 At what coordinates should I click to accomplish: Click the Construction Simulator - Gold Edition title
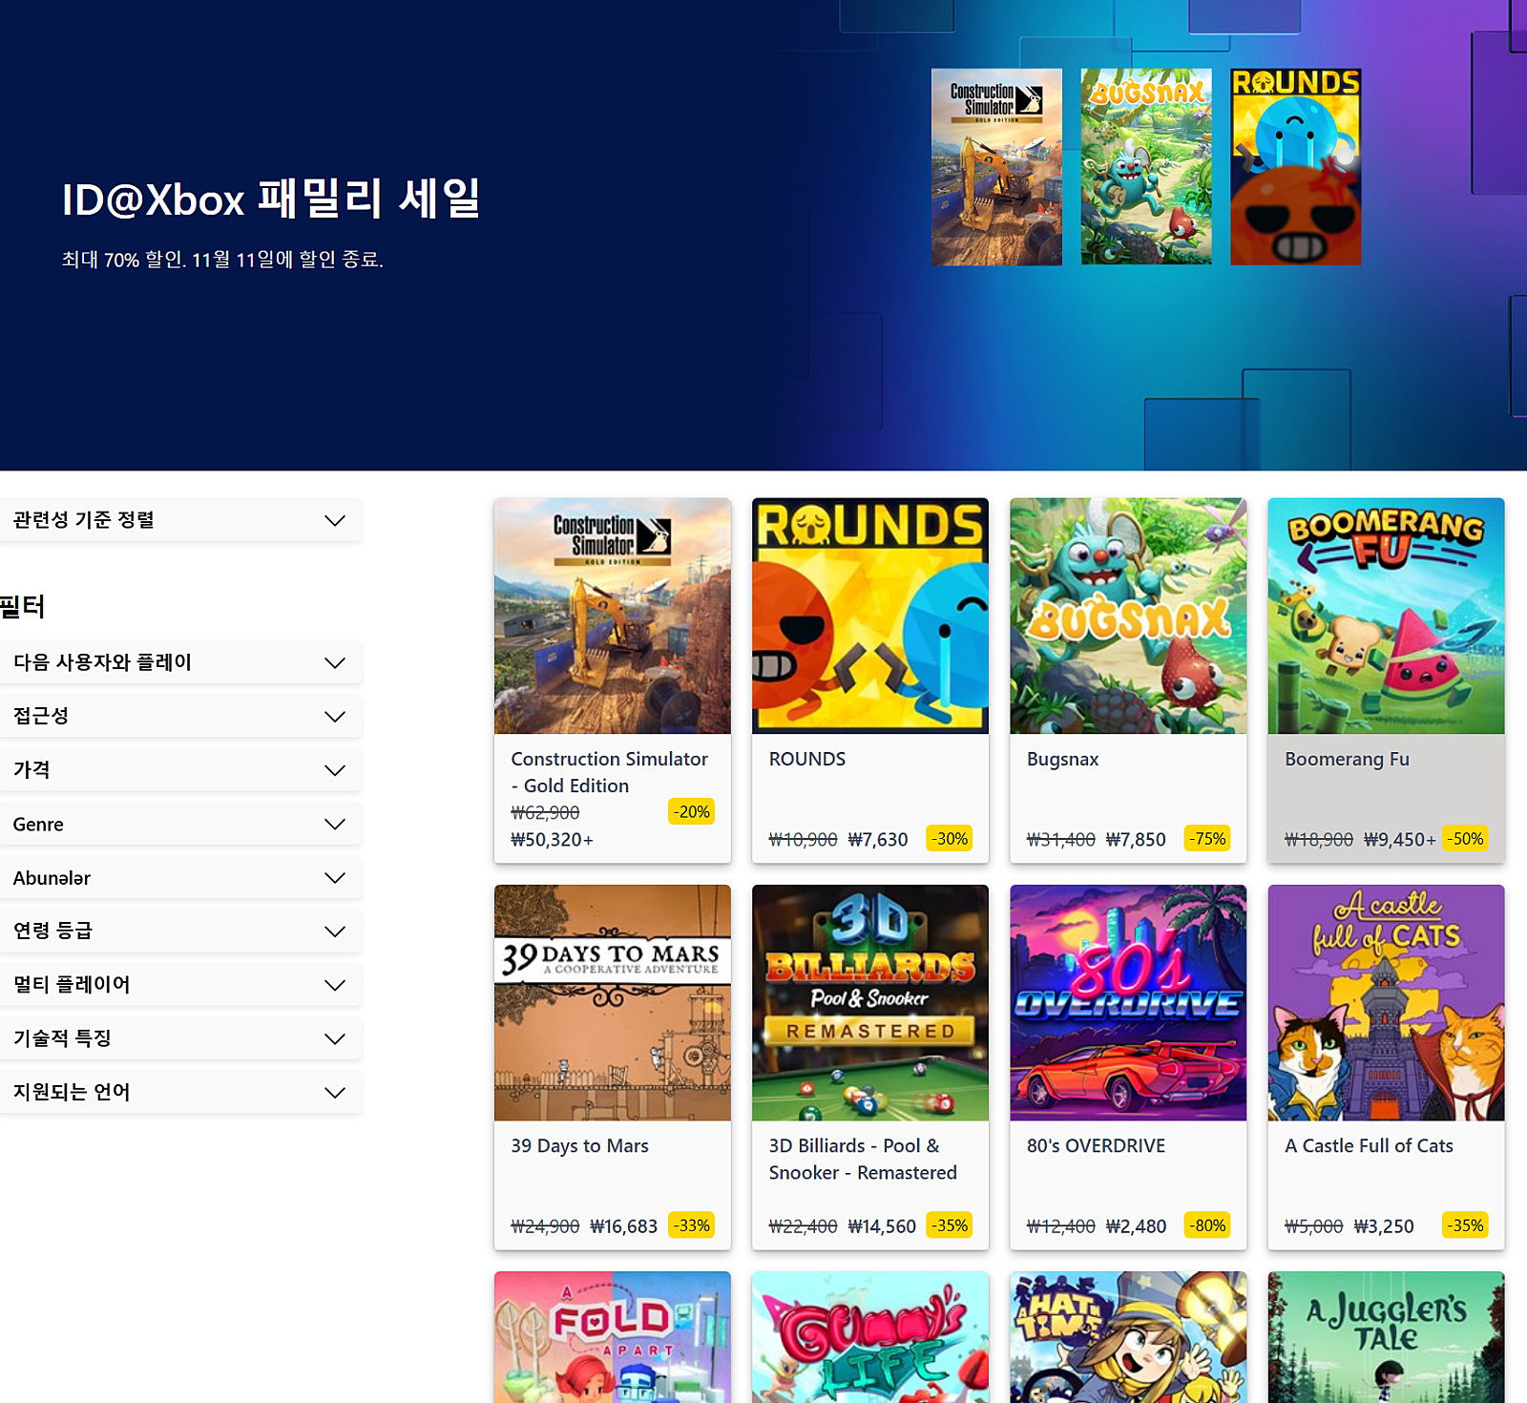point(609,772)
